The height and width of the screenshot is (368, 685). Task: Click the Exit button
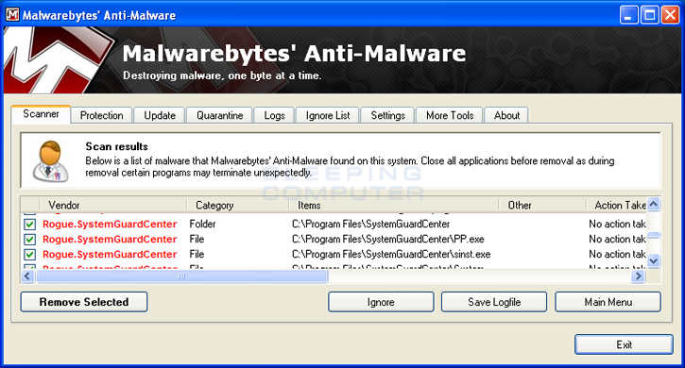pyautogui.click(x=624, y=344)
